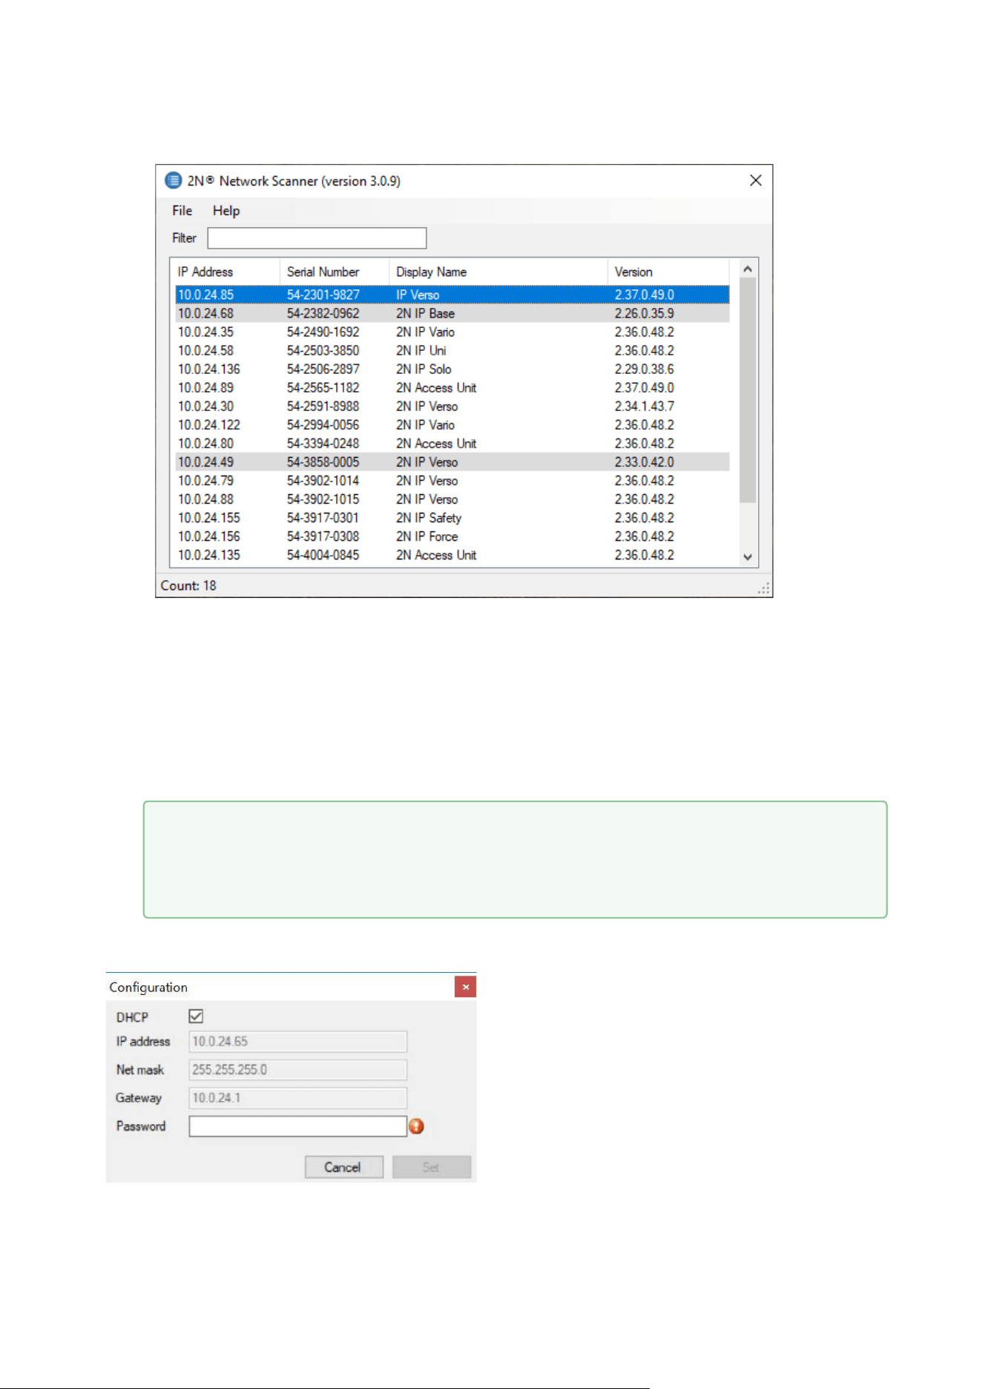Click the 2N IP Base display name
This screenshot has height=1389, width=982.
pos(426,313)
